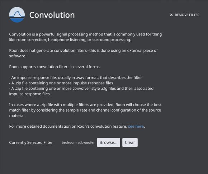Click the 'Currently Selected Filter' label
This screenshot has height=174, width=208.
pyautogui.click(x=31, y=142)
